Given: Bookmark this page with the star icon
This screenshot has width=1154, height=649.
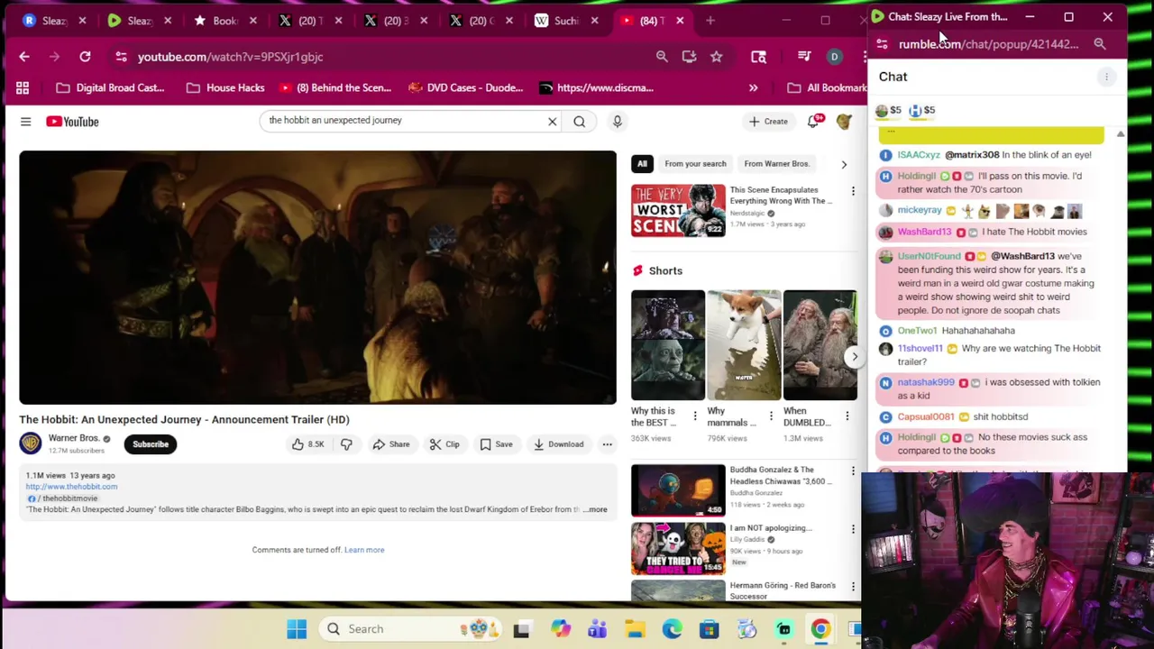Looking at the screenshot, I should pos(716,57).
